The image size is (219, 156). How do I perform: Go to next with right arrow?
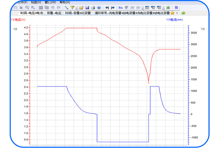tap(113, 8)
